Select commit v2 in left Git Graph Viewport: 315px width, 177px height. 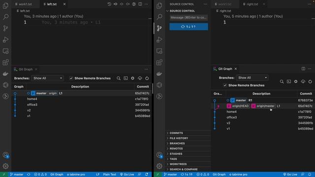[82, 110]
